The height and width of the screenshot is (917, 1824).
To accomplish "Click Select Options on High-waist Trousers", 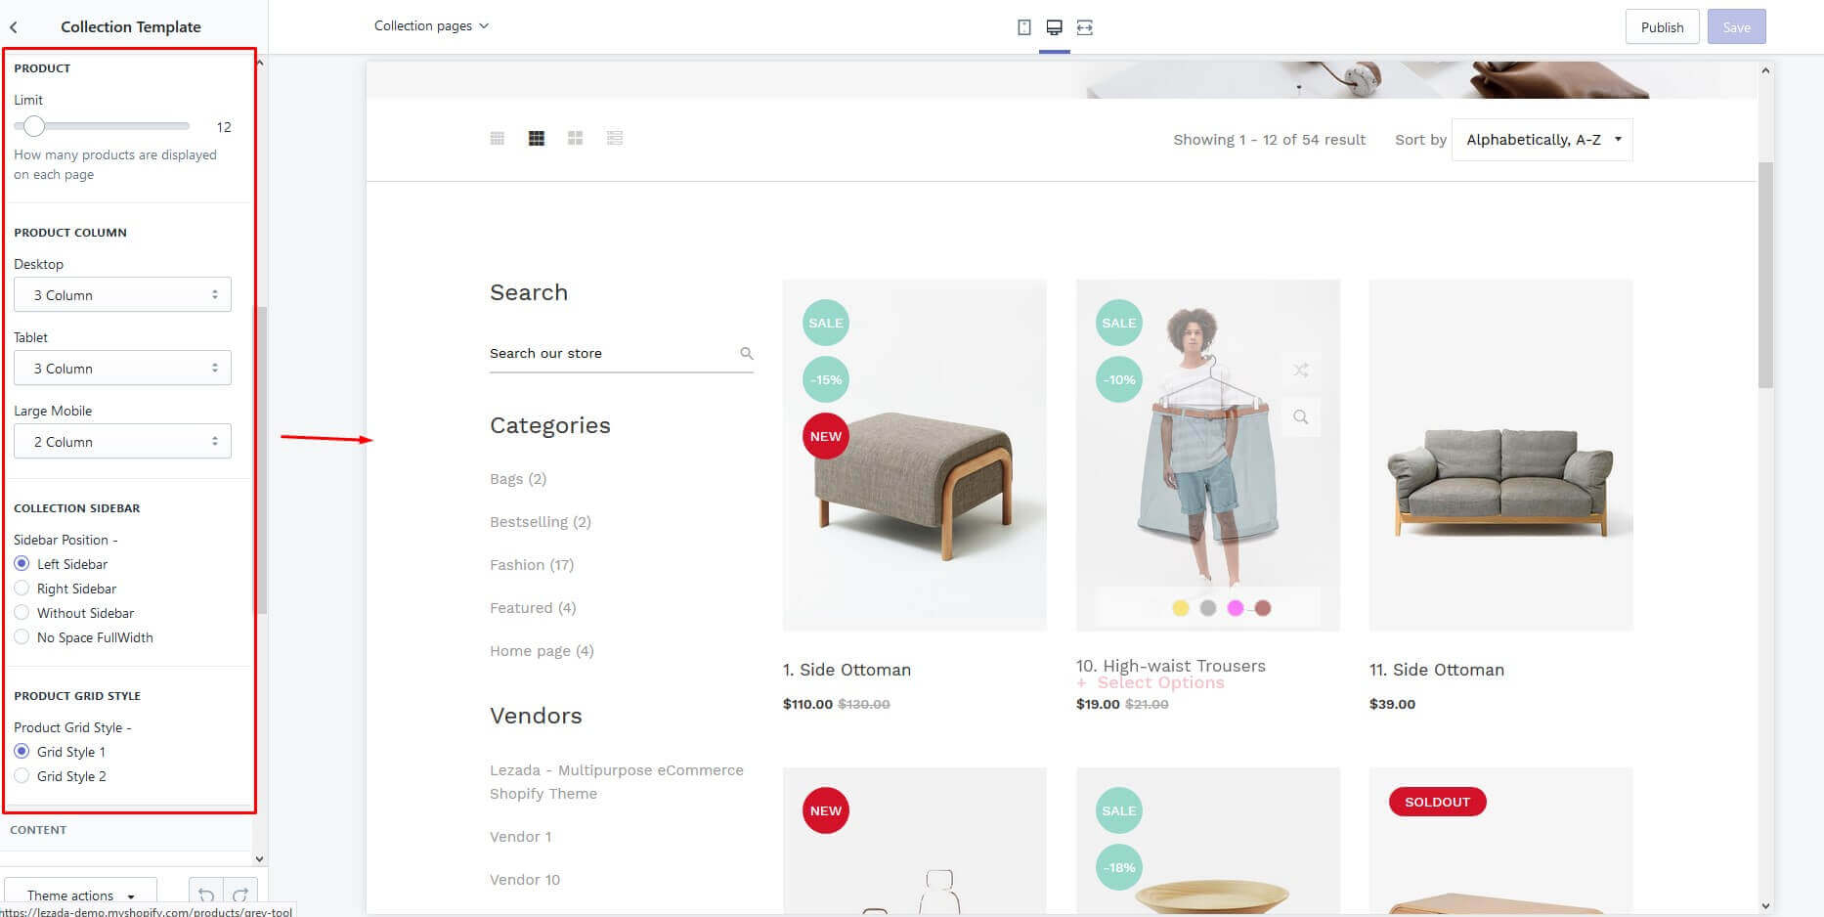I will tap(1151, 682).
